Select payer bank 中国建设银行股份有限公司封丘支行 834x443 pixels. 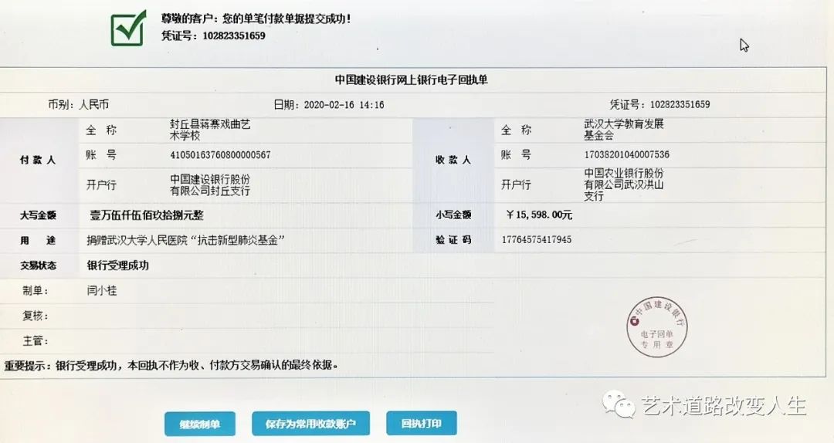coord(209,184)
